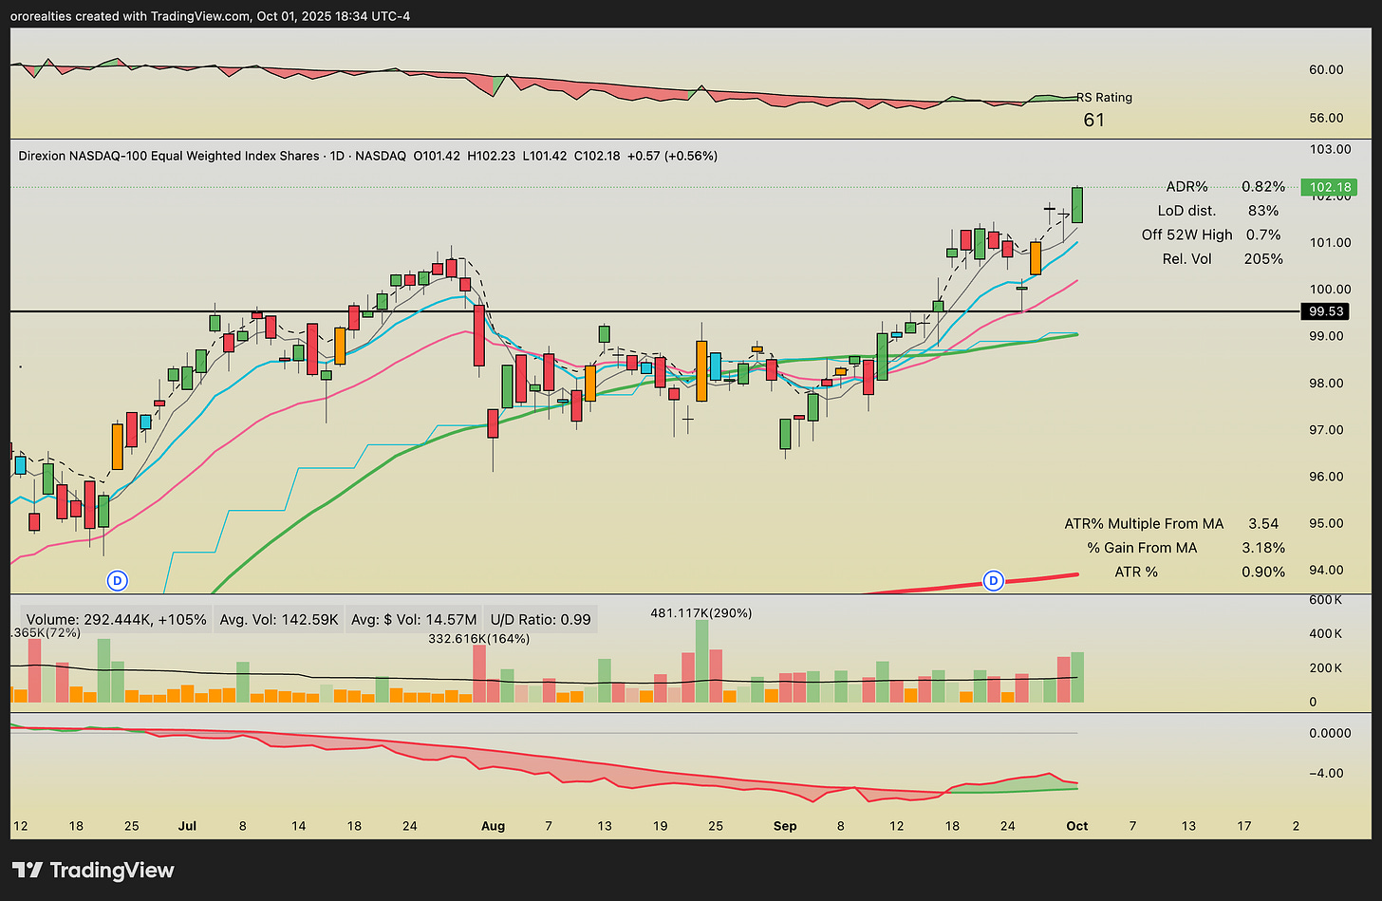Open the TradingView logo at bottom left
The height and width of the screenshot is (901, 1382).
[93, 870]
